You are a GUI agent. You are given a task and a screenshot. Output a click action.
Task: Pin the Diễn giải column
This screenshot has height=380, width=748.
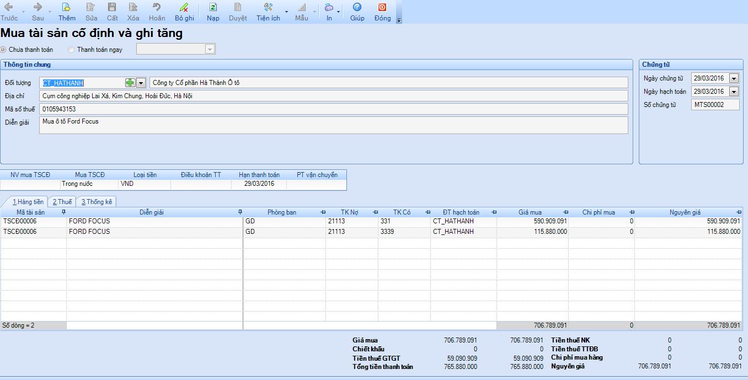(240, 212)
